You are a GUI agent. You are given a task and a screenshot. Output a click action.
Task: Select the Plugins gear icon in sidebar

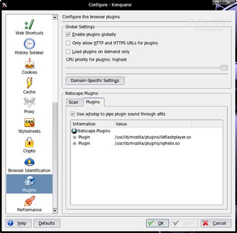[x=29, y=181]
